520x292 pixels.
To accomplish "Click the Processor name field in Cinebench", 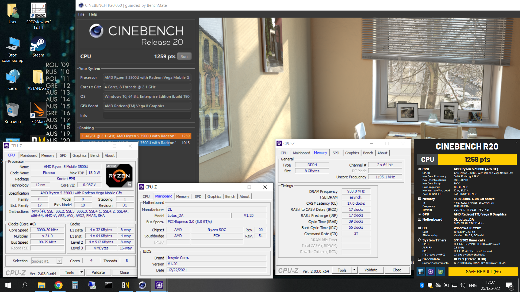I will [147, 78].
